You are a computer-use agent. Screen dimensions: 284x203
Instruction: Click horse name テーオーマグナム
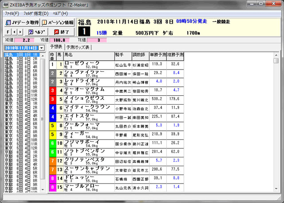(84, 89)
